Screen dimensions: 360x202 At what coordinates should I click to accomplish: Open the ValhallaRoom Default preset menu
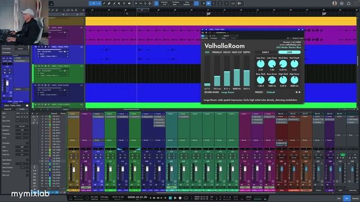[x=271, y=92]
